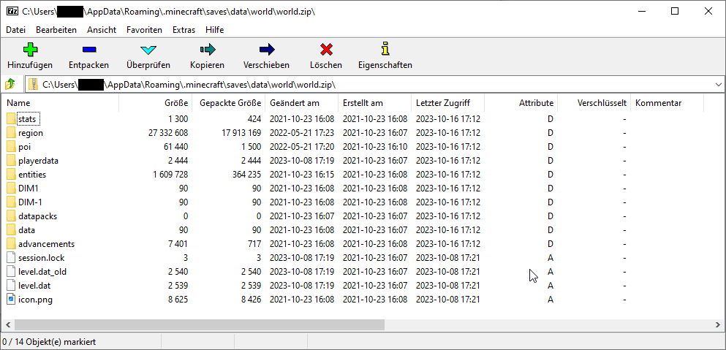Open the Datei menu
The image size is (726, 350).
(x=16, y=30)
